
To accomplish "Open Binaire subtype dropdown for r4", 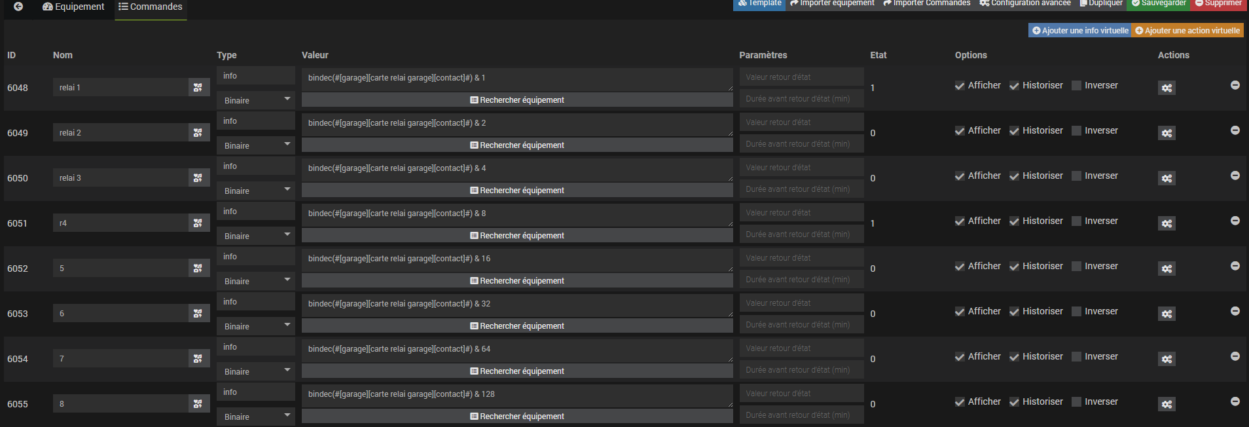I will [256, 236].
